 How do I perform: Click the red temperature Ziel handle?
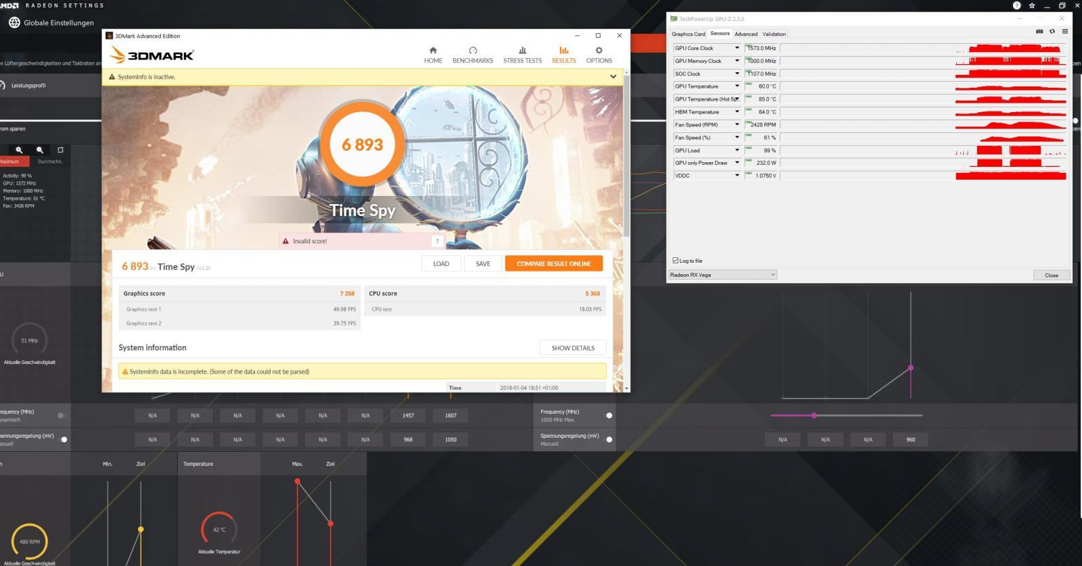[331, 523]
